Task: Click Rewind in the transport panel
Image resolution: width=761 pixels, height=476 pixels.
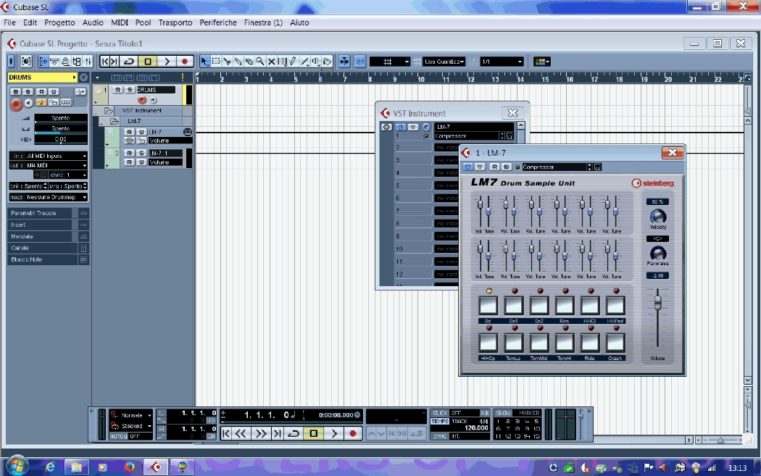Action: click(x=241, y=433)
